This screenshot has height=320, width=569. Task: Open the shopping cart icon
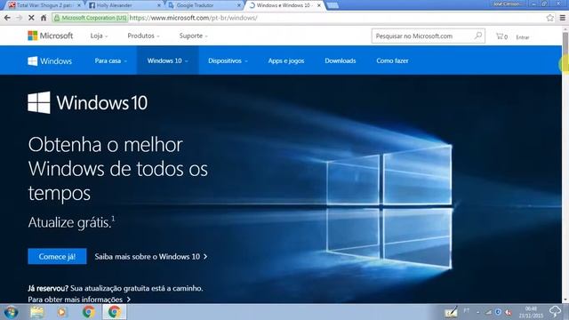[501, 36]
